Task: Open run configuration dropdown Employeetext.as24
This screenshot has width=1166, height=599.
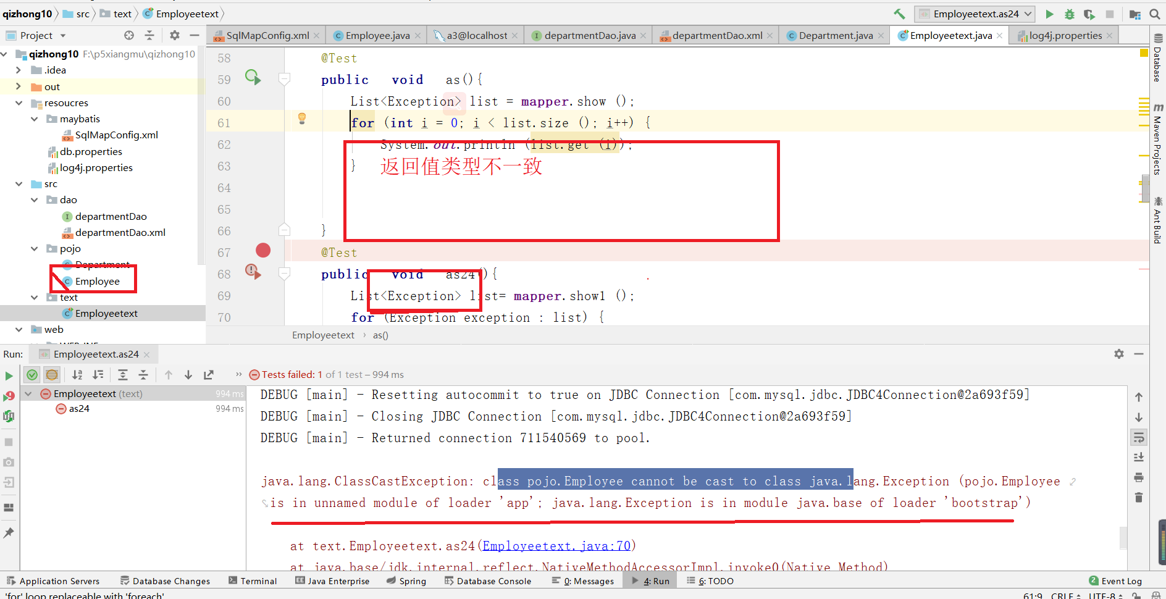Action: point(975,14)
